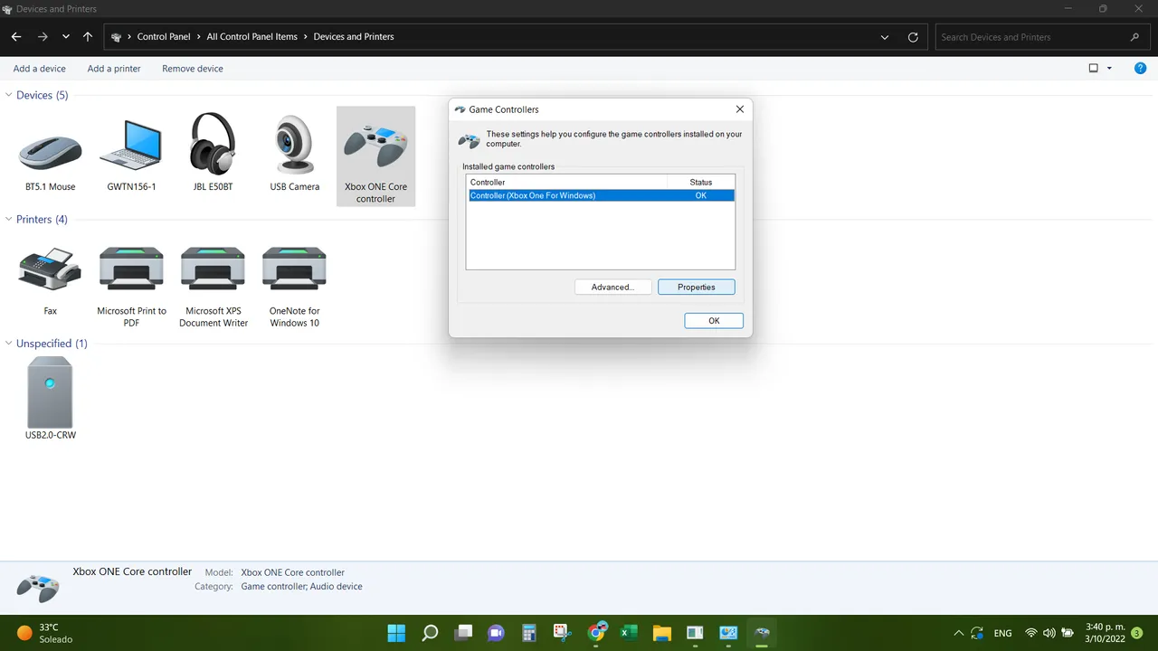The height and width of the screenshot is (651, 1158).
Task: Open the view options dropdown arrow
Action: [x=1109, y=69]
